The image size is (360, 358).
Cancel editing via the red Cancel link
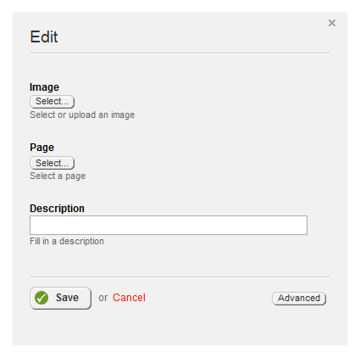point(129,298)
